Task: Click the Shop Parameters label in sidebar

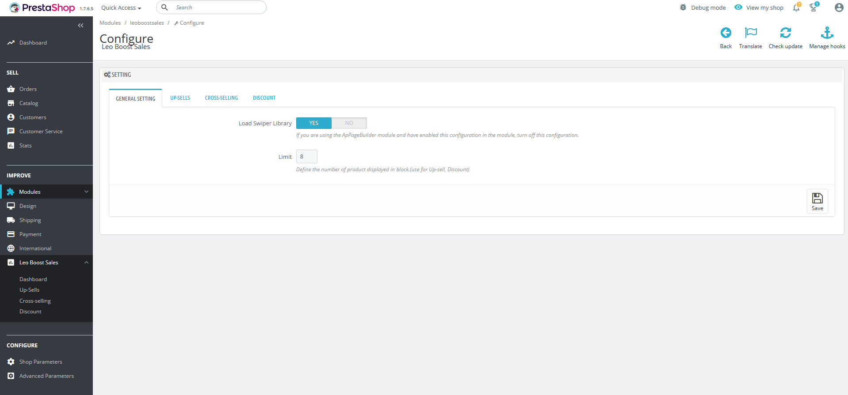Action: point(41,362)
